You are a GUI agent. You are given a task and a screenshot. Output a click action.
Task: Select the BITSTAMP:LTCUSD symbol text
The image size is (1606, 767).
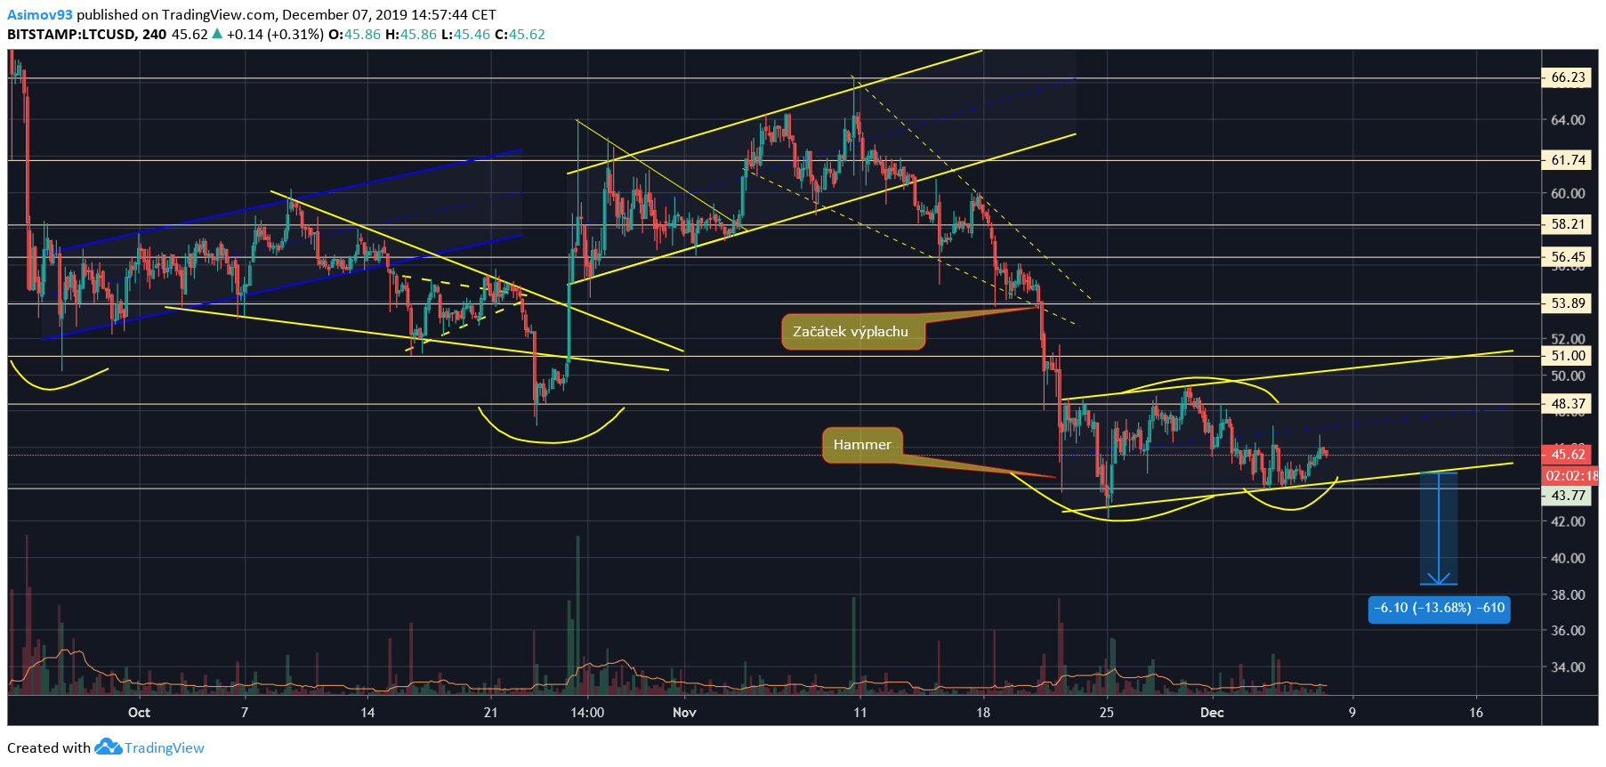tap(71, 34)
